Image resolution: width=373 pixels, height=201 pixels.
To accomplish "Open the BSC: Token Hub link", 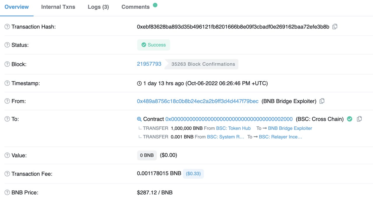I will click(233, 128).
